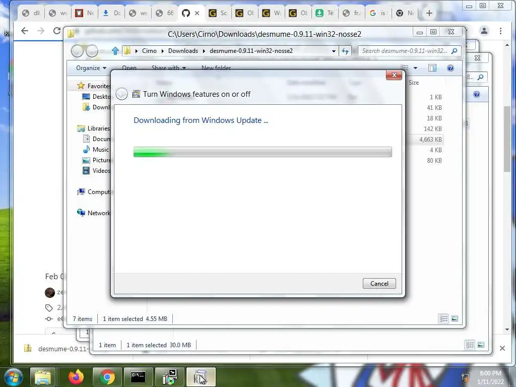Switch to the Google tab labeled is
516x387 pixels.
(377, 13)
